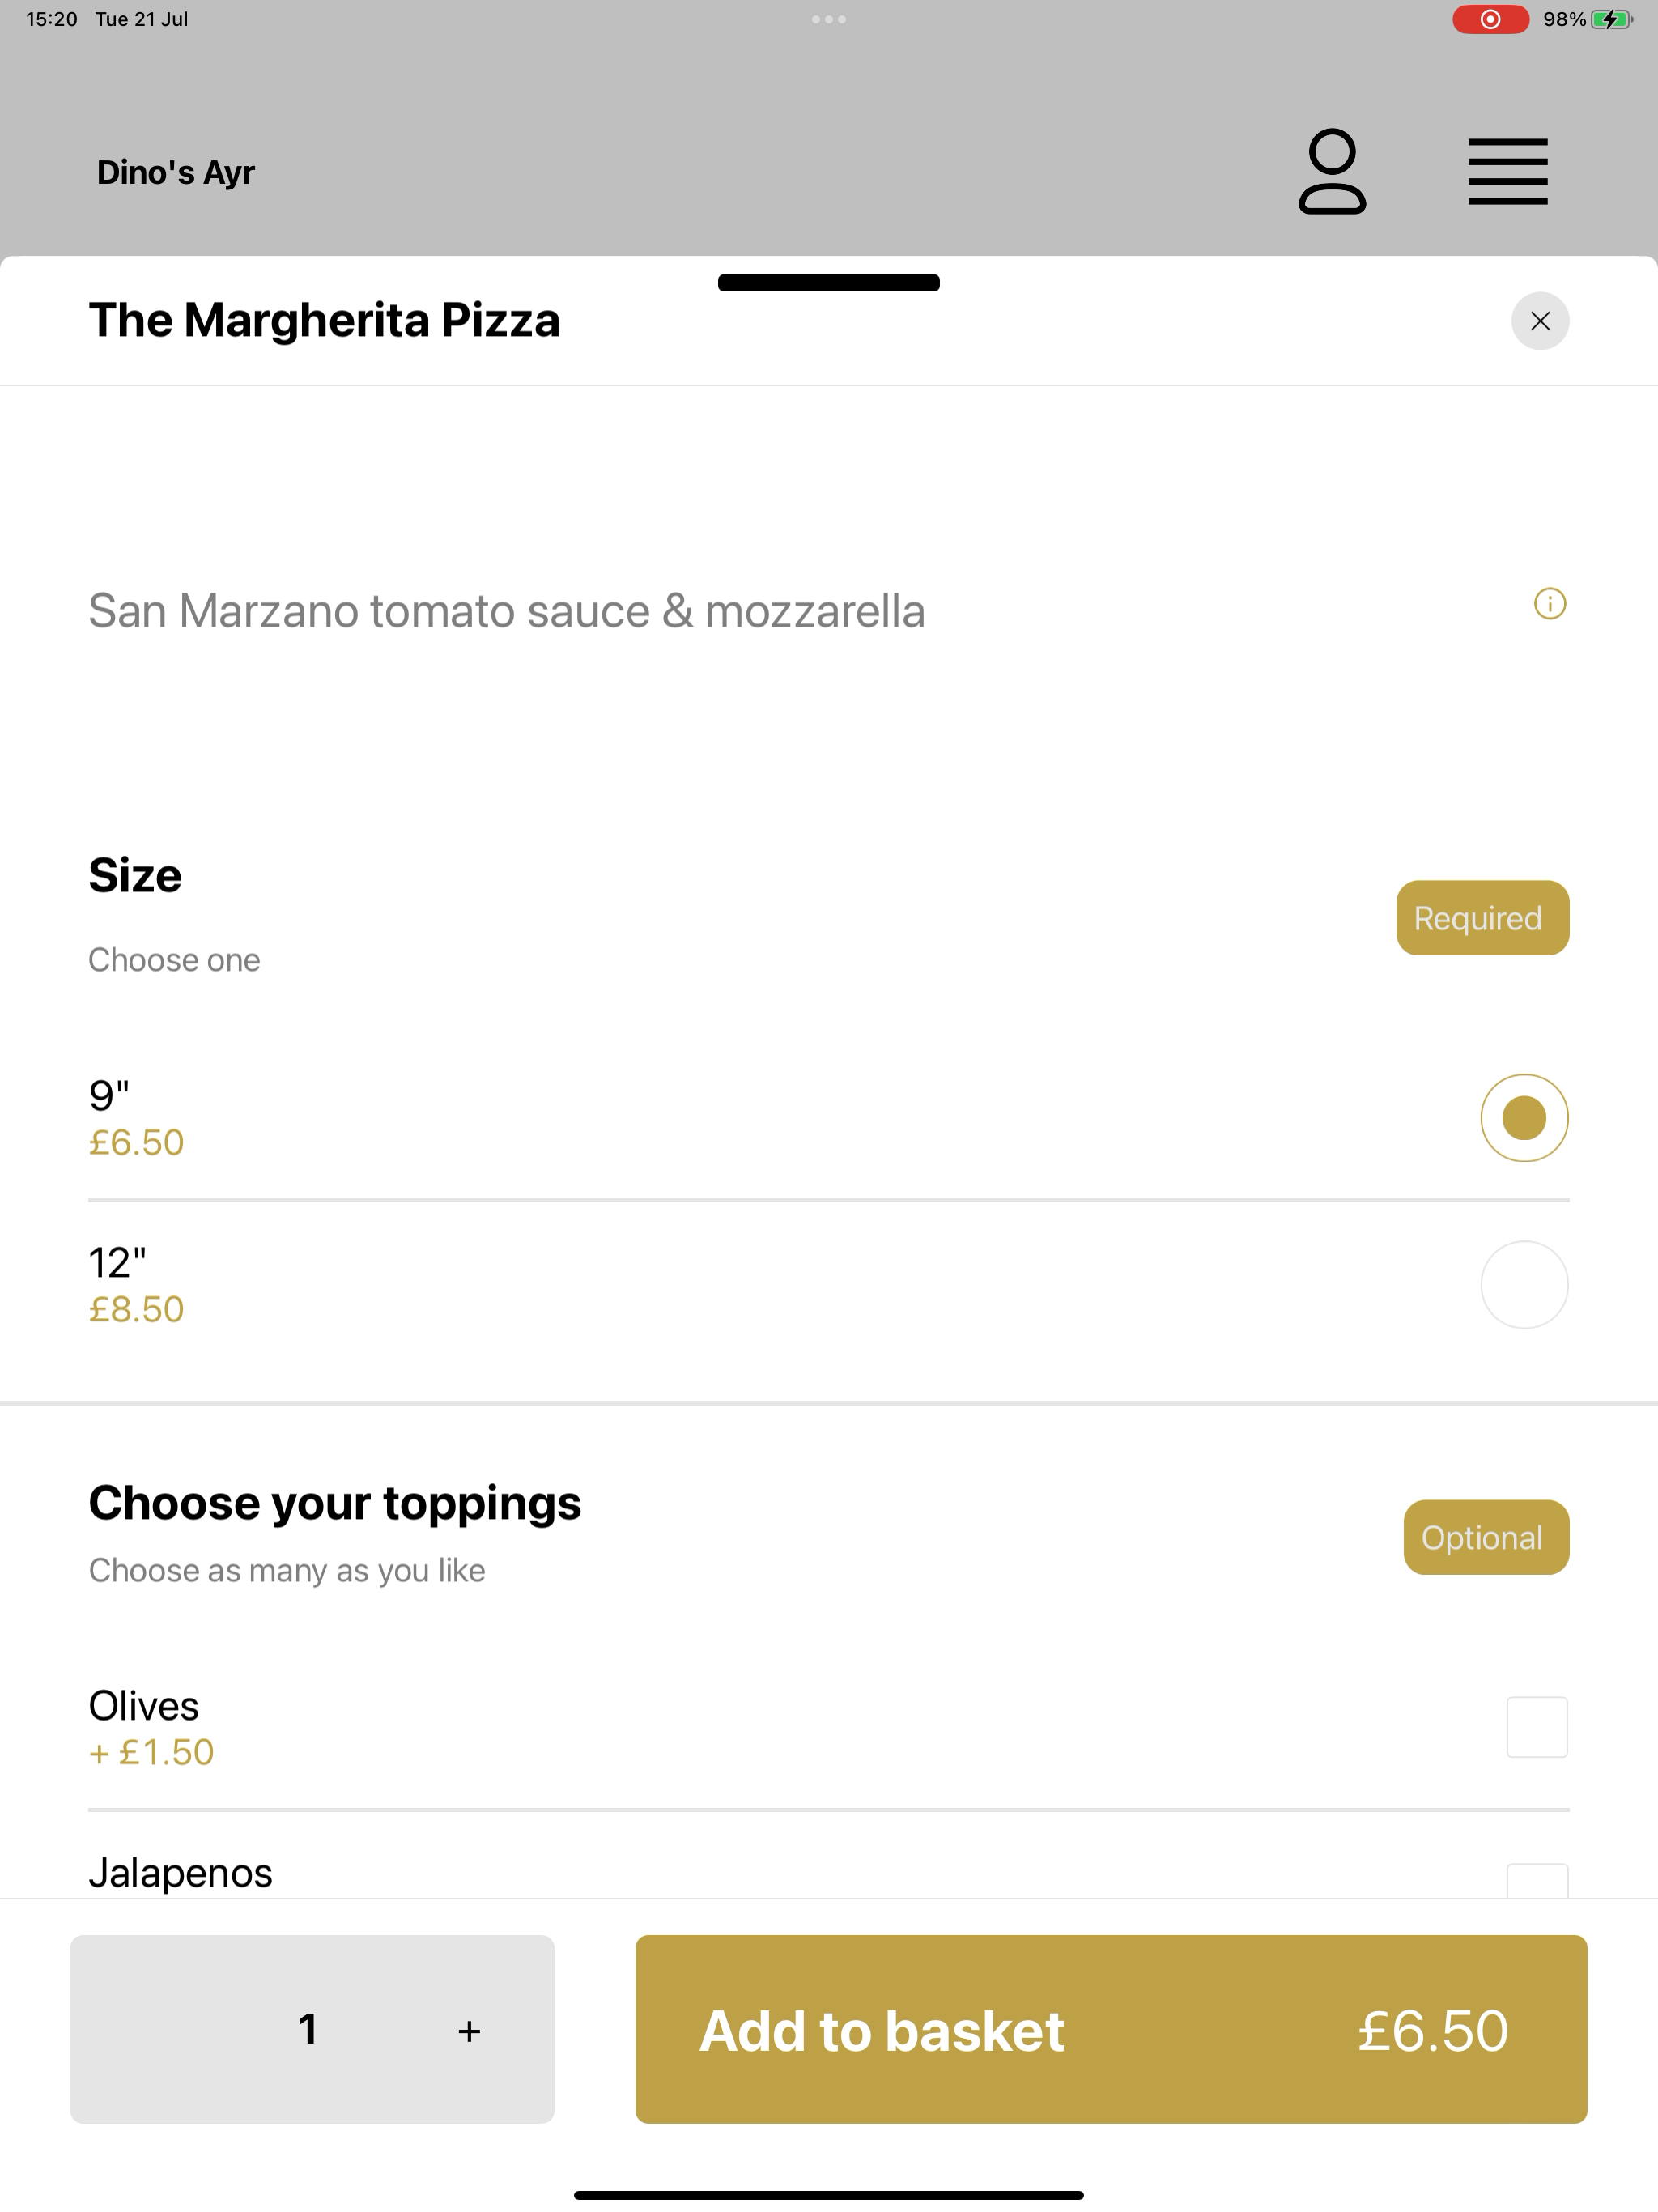Tap the Optional badge beside toppings
This screenshot has width=1658, height=2212.
(x=1486, y=1538)
